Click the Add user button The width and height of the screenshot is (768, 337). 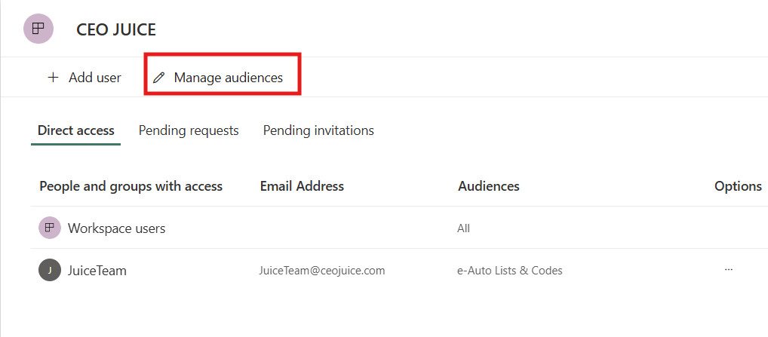click(x=84, y=78)
